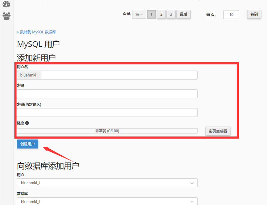Click the password strength meter bar
267x205 pixels.
tap(107, 131)
